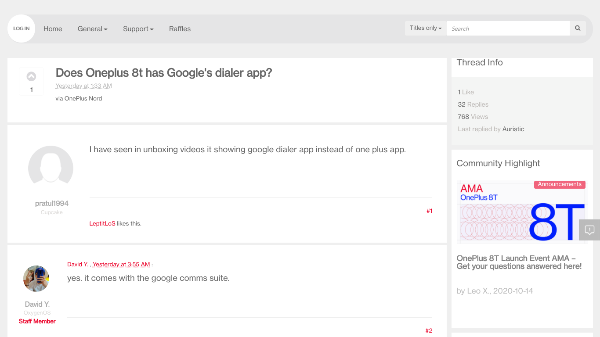Screen dimensions: 600x337
Task: Open LeptitLoS profile link
Action: pos(102,223)
